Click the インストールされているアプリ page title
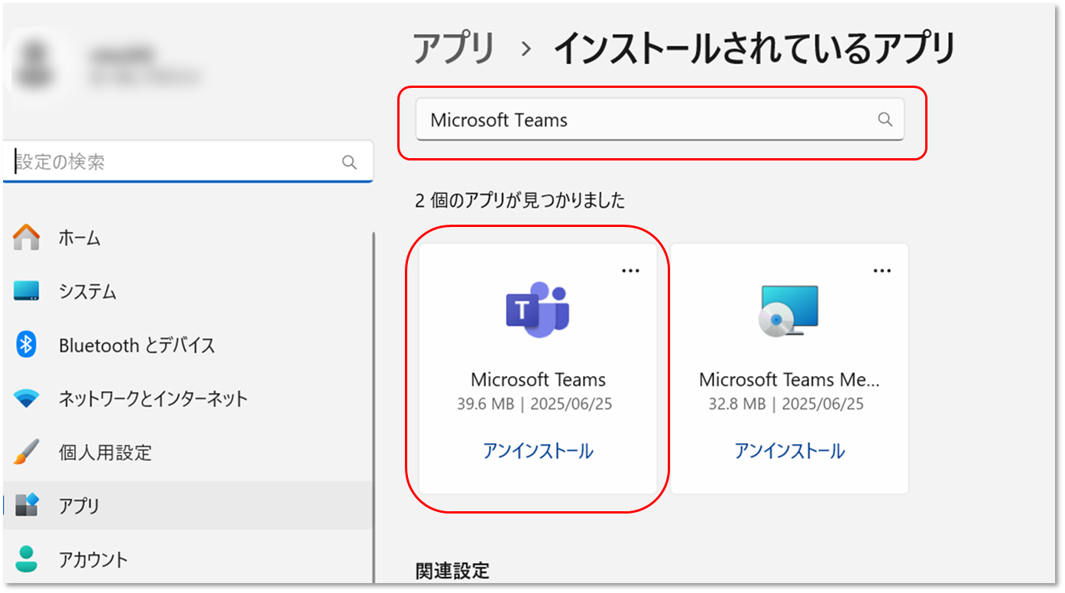 (x=755, y=50)
